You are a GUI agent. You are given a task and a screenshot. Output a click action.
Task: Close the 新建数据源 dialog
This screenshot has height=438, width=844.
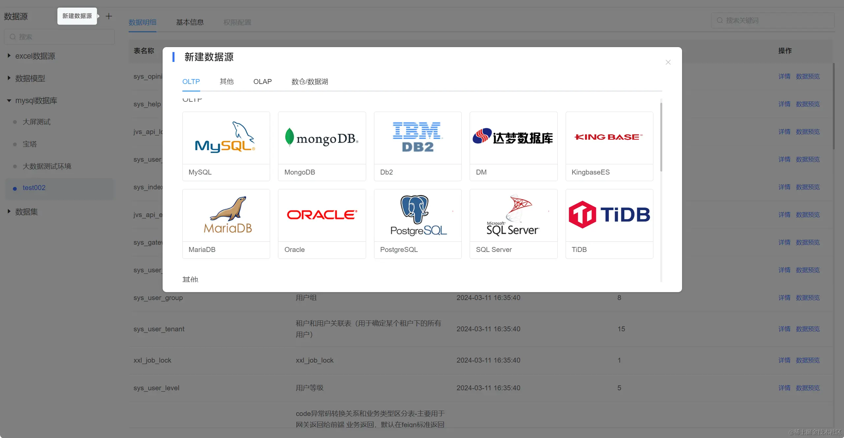pyautogui.click(x=668, y=62)
